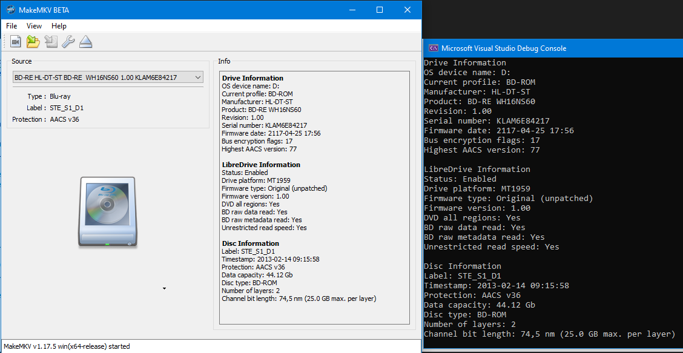Image resolution: width=683 pixels, height=353 pixels.
Task: Click 'Unrestricted read speed: Yes' in MakeMKV Info
Action: (x=264, y=228)
